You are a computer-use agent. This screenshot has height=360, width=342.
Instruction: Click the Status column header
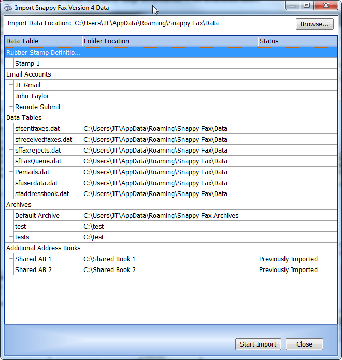pyautogui.click(x=297, y=41)
